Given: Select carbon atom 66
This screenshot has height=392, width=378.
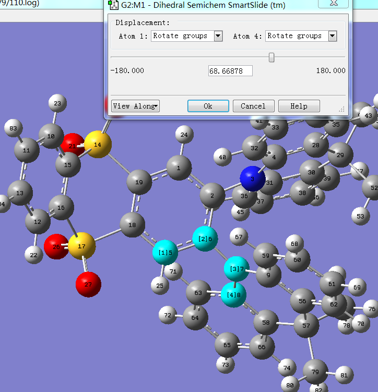Looking at the screenshot, I should coord(262,347).
